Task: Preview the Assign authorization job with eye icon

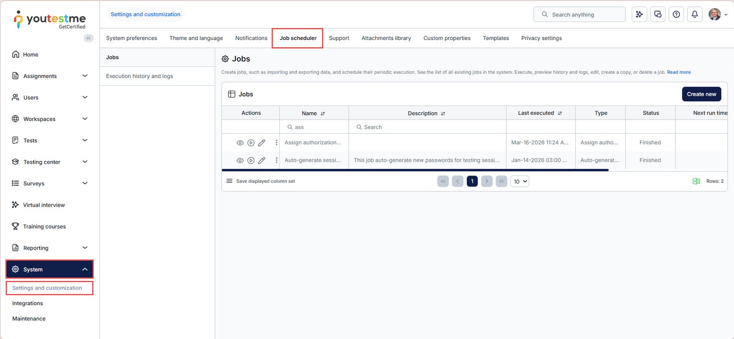Action: (240, 143)
